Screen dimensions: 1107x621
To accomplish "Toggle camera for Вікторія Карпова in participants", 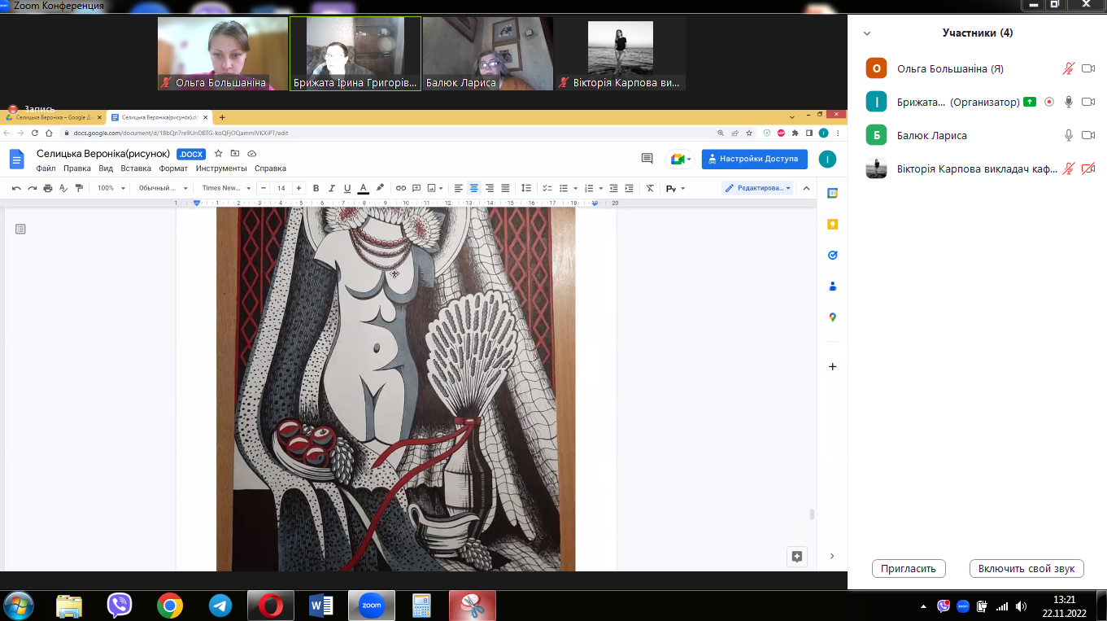I will 1088,168.
